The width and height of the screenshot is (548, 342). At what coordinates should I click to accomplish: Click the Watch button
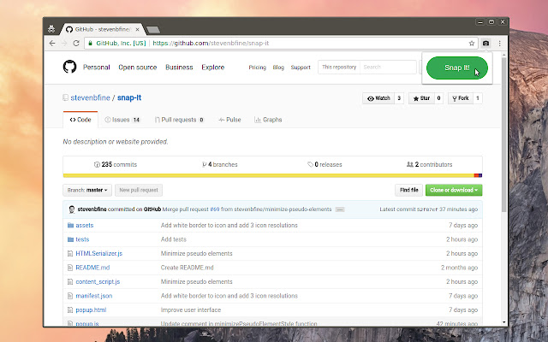(378, 98)
